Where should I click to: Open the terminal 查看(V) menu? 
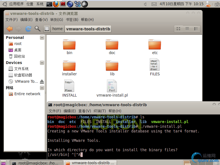coord(85,111)
